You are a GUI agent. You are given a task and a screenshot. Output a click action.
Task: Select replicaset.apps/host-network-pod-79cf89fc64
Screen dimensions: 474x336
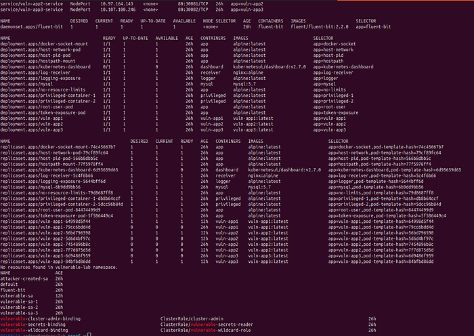pos(54,153)
